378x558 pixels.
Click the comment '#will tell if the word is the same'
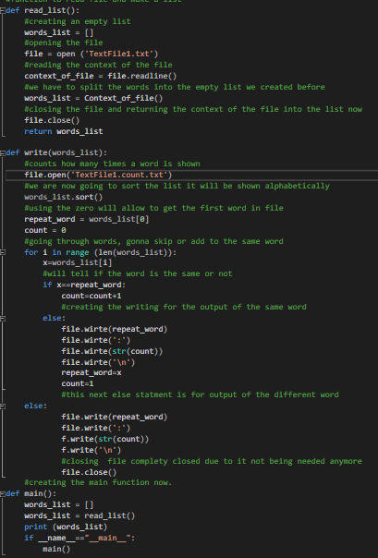click(138, 273)
